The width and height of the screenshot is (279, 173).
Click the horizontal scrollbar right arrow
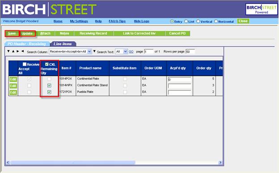pyautogui.click(x=220, y=162)
